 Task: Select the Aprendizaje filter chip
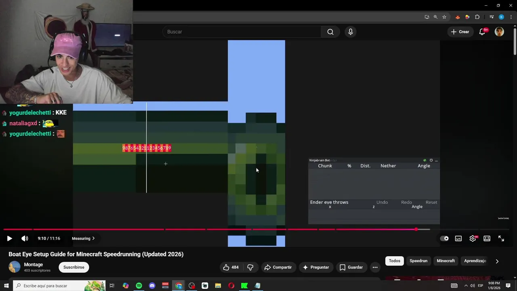coord(475,261)
